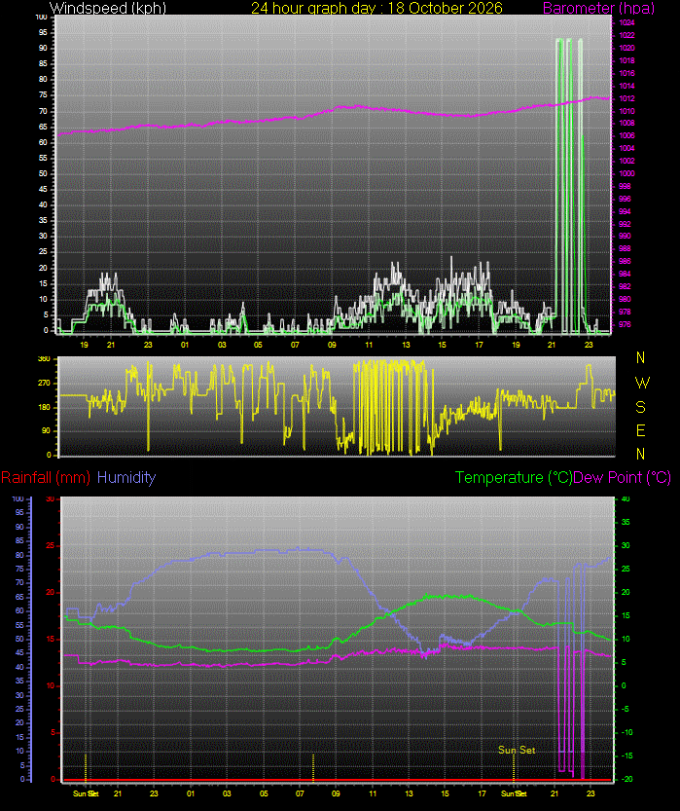The image size is (680, 811).
Task: Click the "984" barometer scale value
Action: (x=625, y=275)
